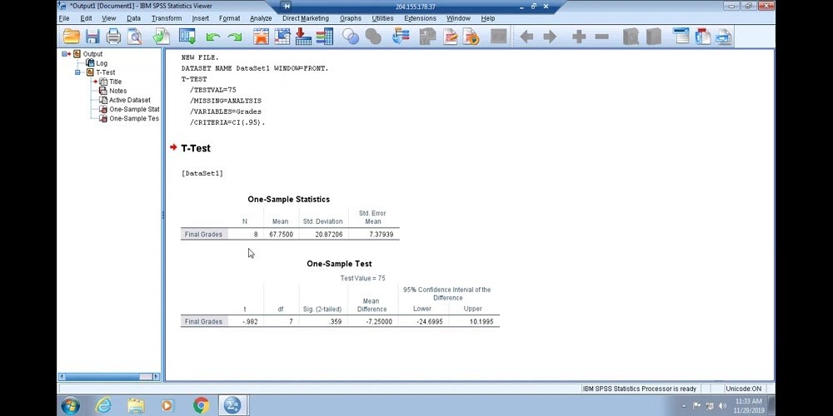Click the Undo arrow in toolbar
Image resolution: width=833 pixels, height=416 pixels.
pos(213,37)
